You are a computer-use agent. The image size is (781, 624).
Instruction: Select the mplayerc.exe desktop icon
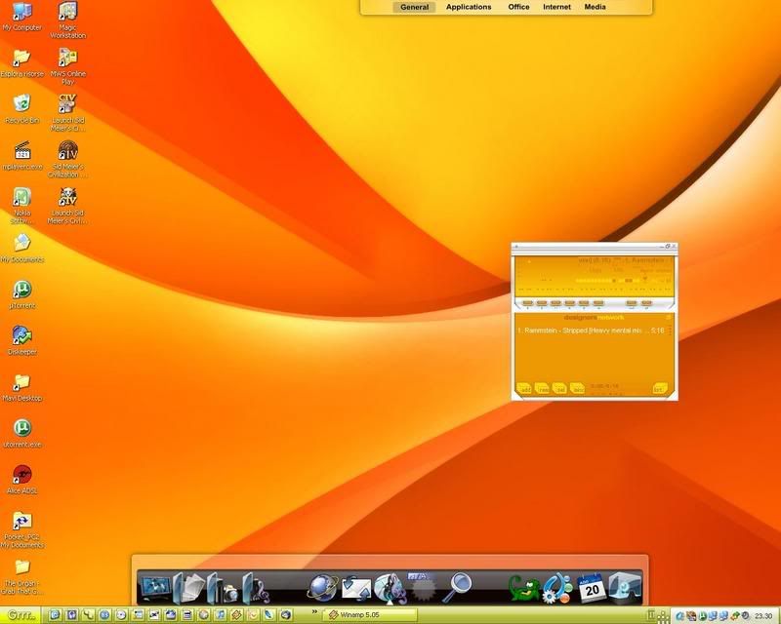click(21, 155)
